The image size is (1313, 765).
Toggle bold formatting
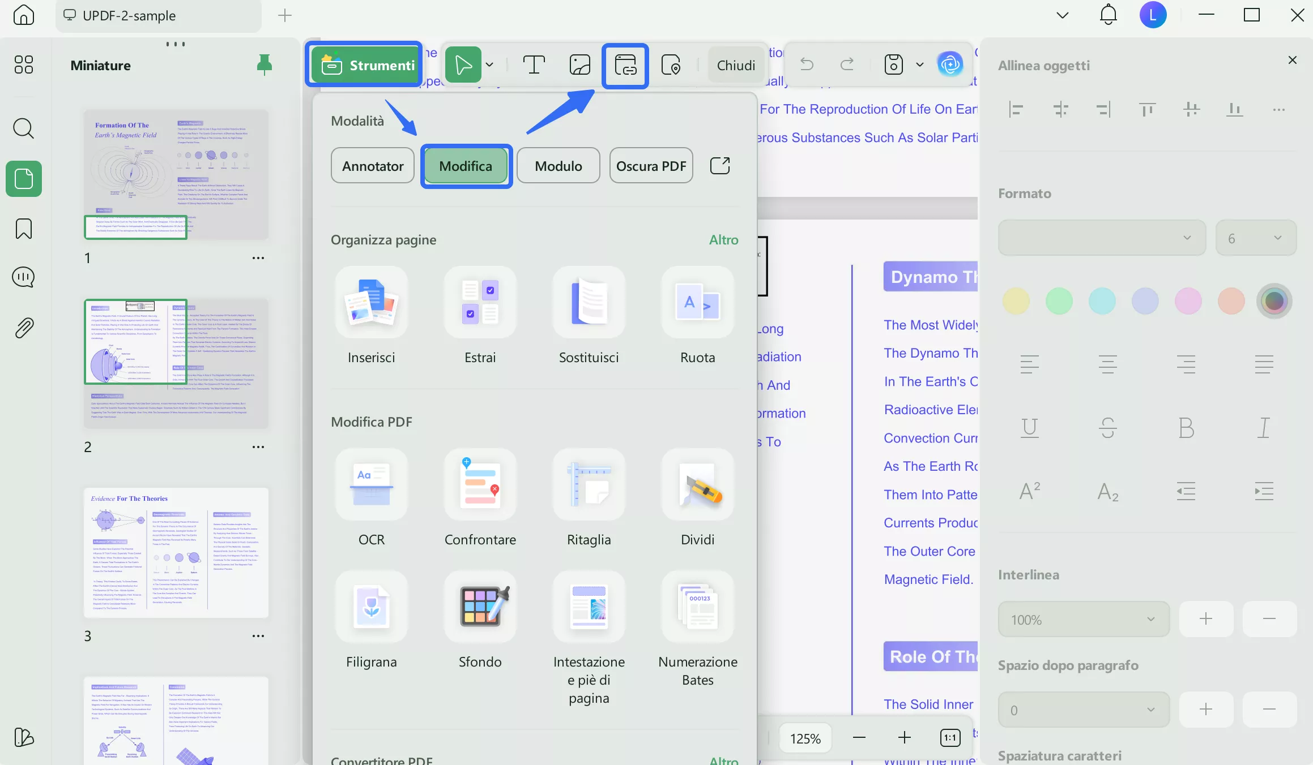[1186, 428]
